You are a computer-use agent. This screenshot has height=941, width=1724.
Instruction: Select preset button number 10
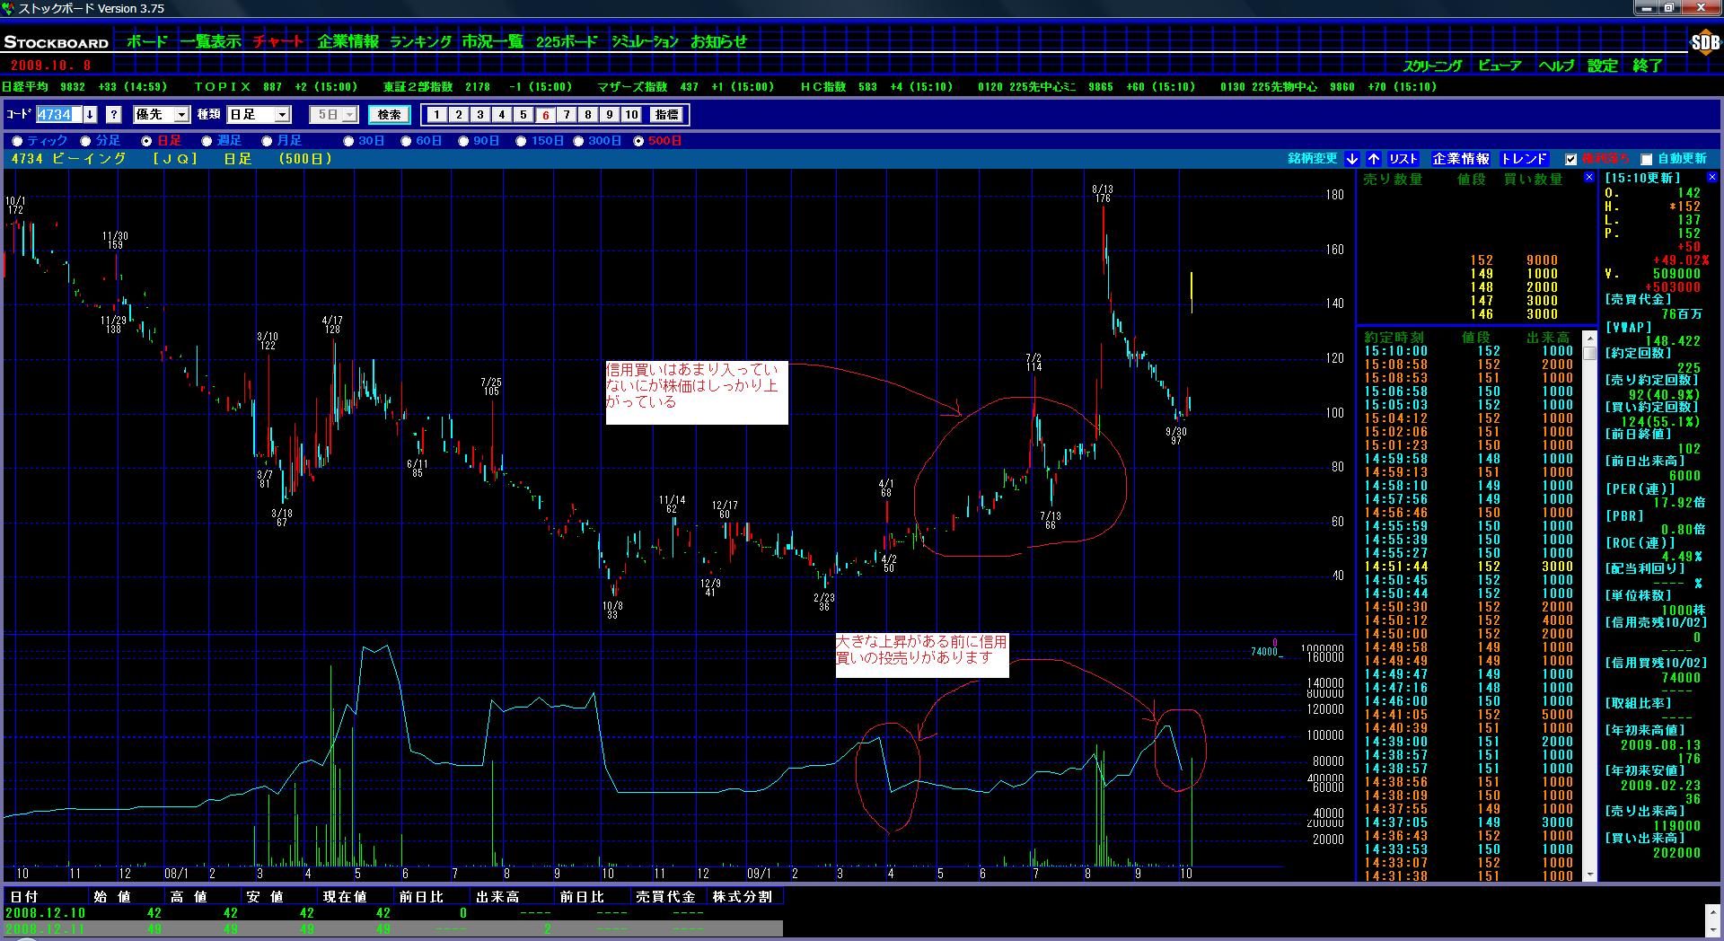point(631,115)
